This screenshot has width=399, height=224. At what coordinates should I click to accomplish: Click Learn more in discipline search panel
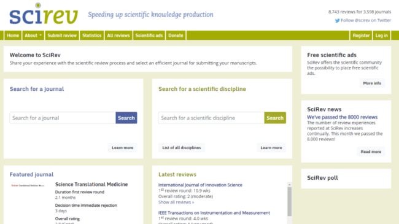pos(271,148)
